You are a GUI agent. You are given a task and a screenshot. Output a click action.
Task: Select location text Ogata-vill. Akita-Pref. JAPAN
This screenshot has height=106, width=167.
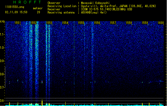tap(104, 6)
